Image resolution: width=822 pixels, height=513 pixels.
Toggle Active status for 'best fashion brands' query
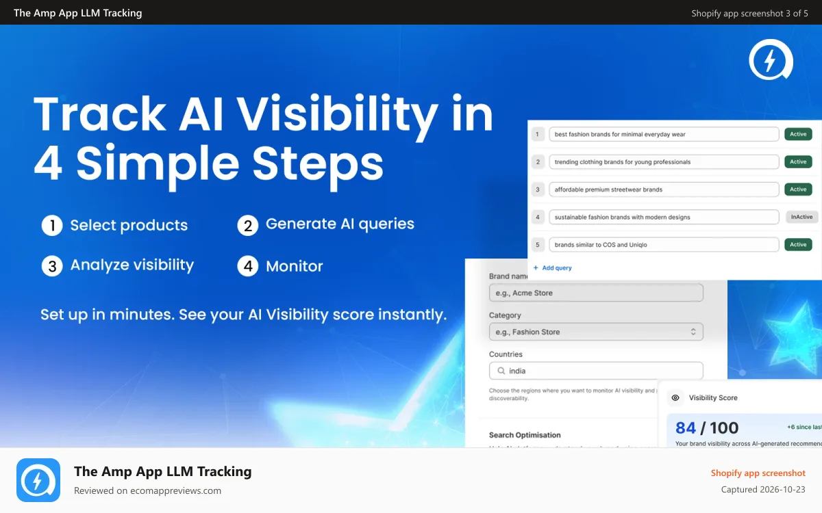coord(798,134)
